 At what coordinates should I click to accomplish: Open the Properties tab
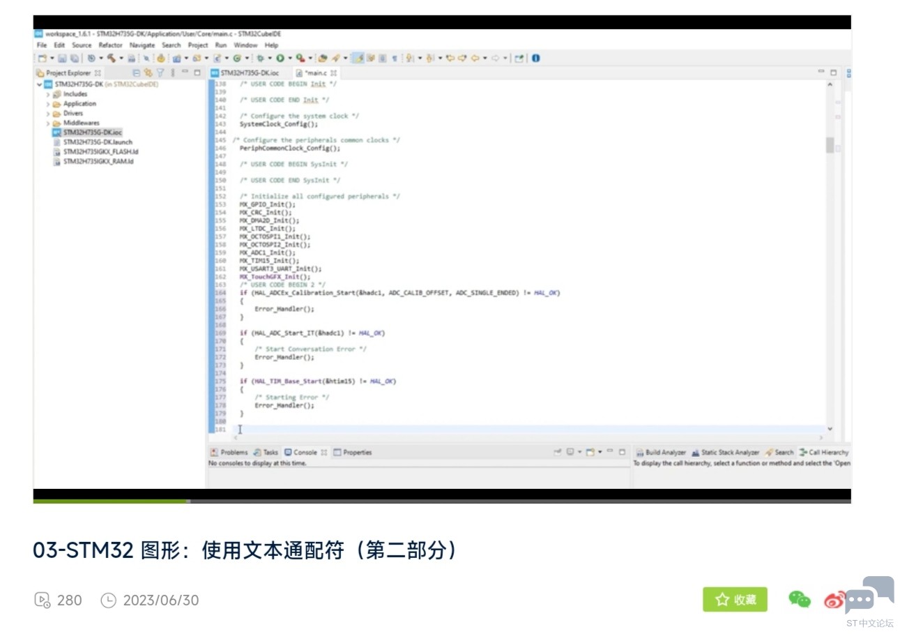pyautogui.click(x=353, y=453)
